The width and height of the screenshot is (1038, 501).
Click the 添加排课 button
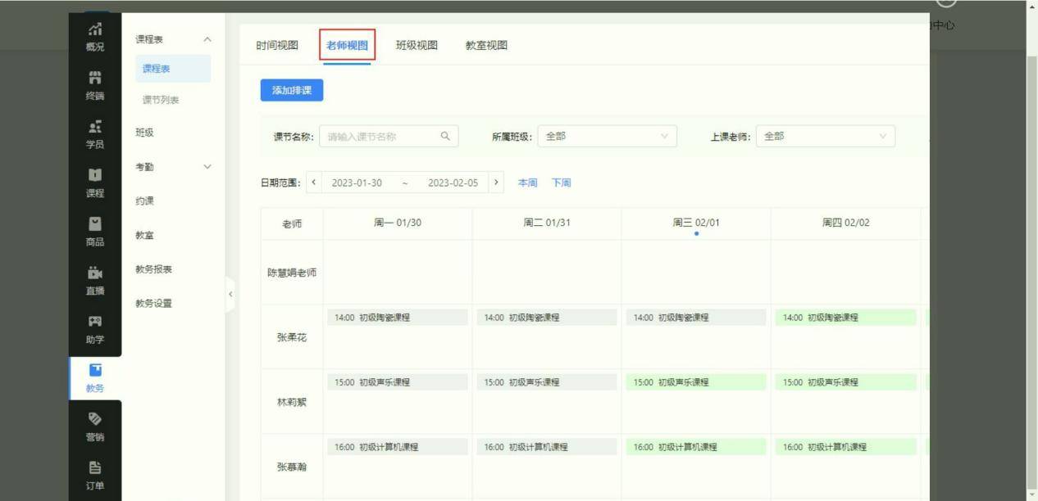(292, 91)
